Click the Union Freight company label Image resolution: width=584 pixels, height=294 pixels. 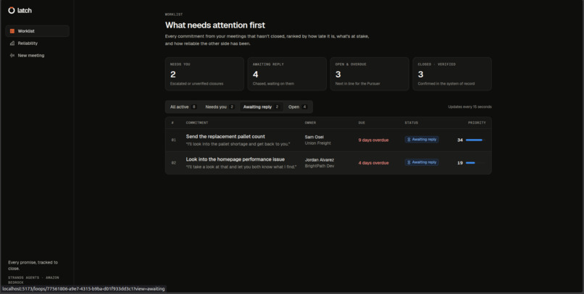317,143
